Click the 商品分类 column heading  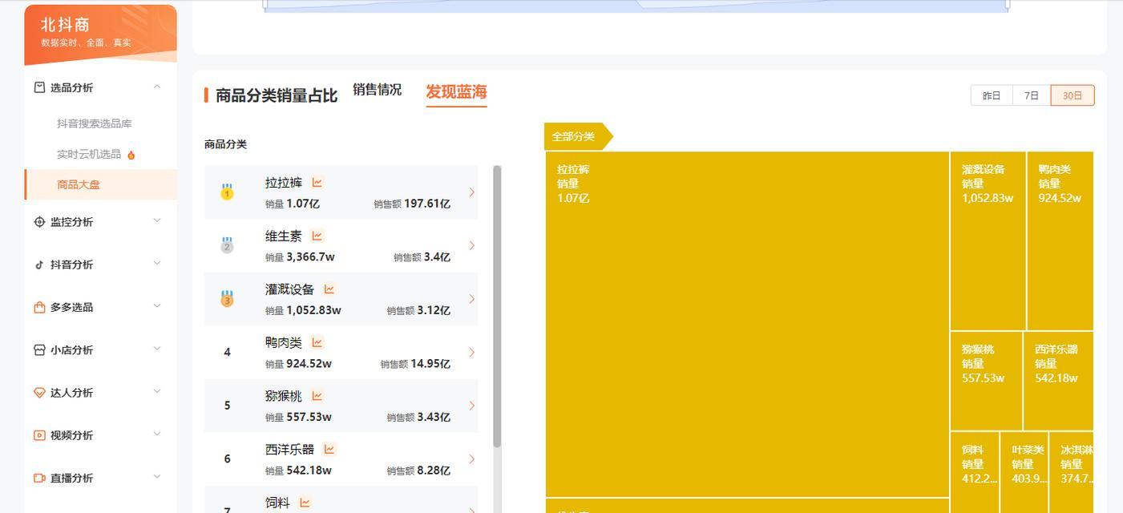click(225, 144)
